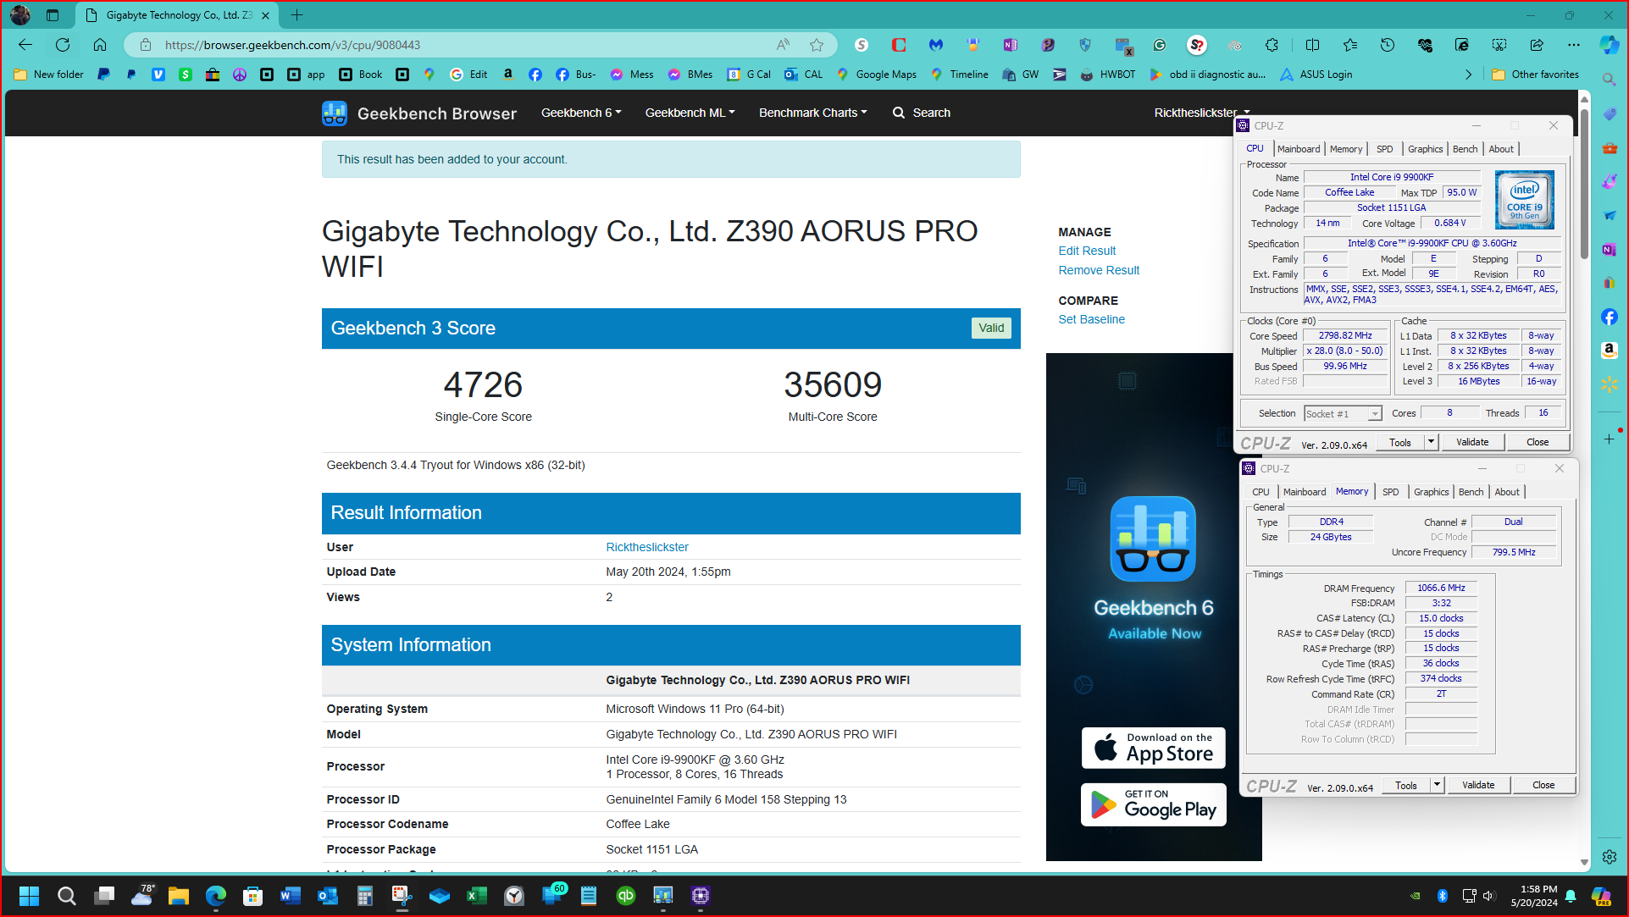Screen dimensions: 1629x917
Task: Open sidebar settings gear
Action: point(1610,857)
